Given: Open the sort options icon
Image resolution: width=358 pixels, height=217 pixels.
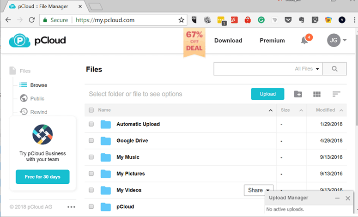Looking at the screenshot, I should tap(336, 94).
